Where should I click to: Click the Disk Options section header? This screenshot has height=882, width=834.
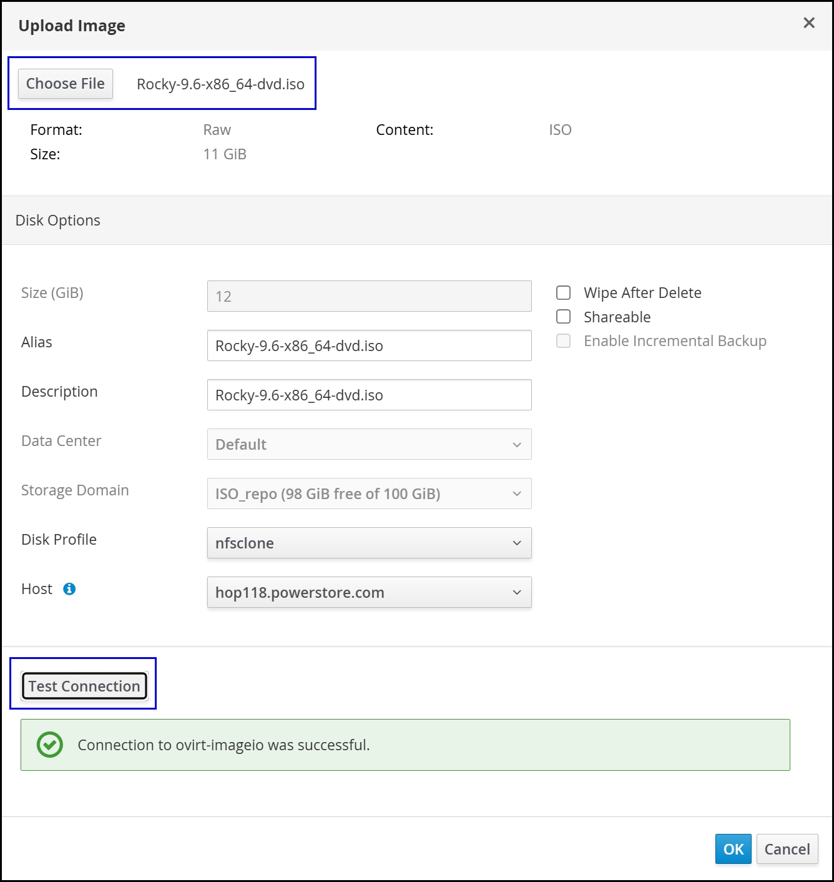[x=417, y=220]
